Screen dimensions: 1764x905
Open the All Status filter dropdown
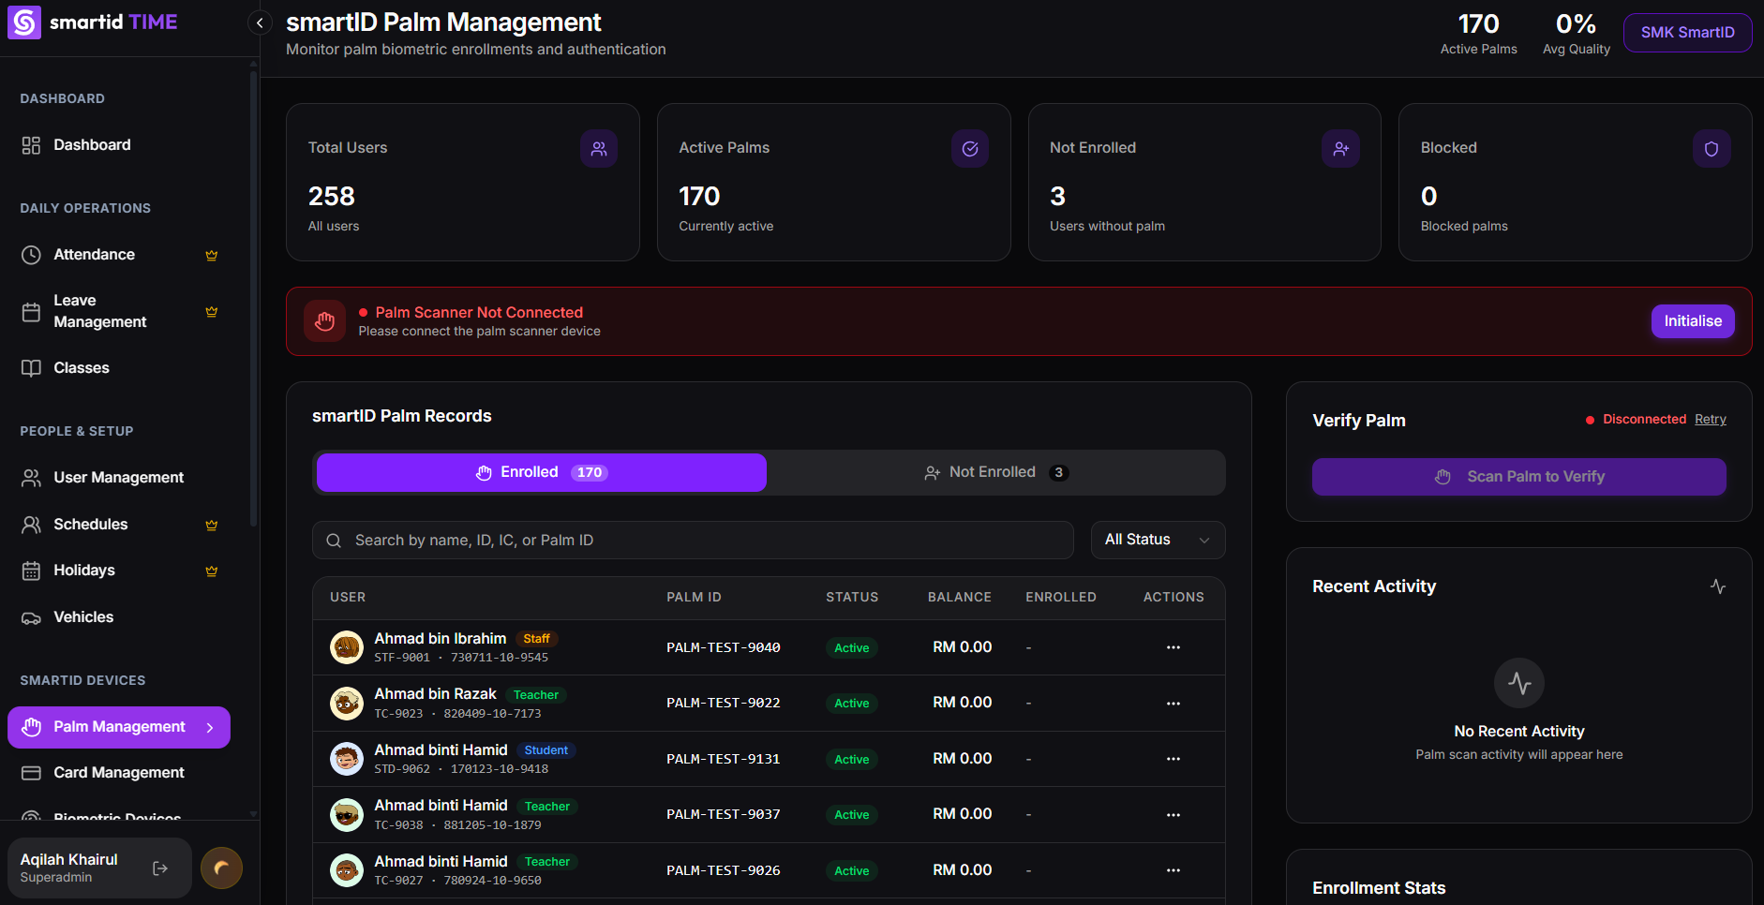pos(1158,541)
